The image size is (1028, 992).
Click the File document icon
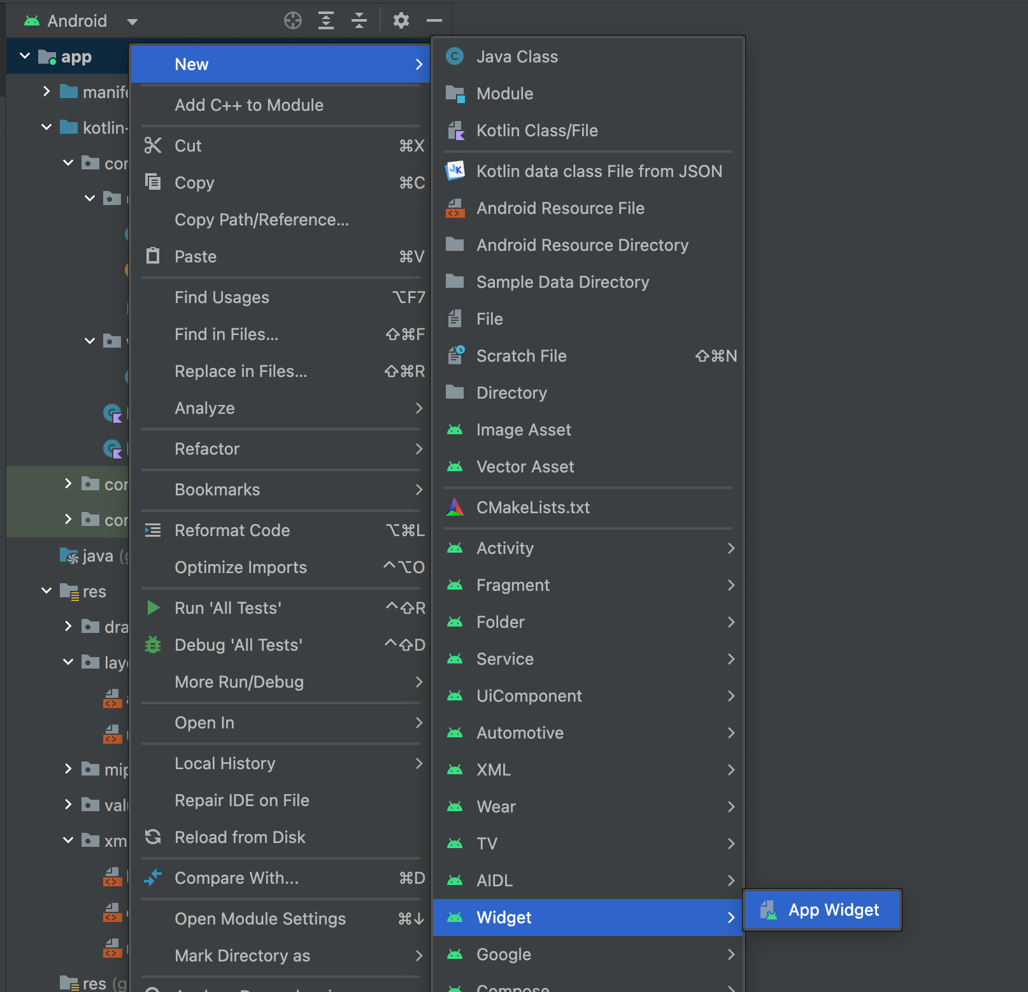tap(455, 318)
